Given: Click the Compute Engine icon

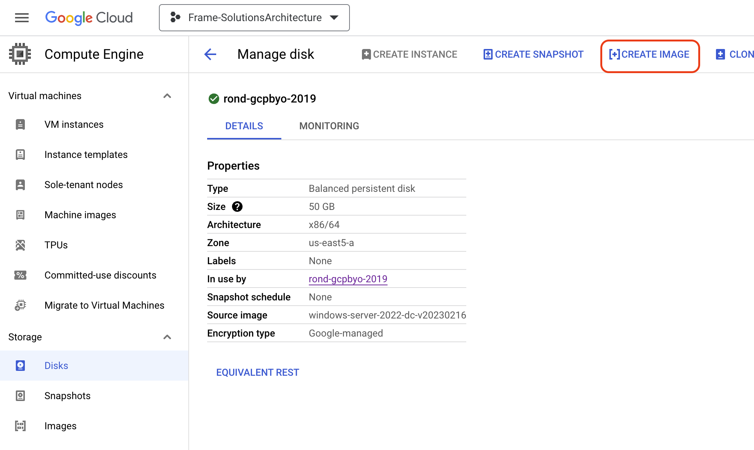Looking at the screenshot, I should point(20,54).
